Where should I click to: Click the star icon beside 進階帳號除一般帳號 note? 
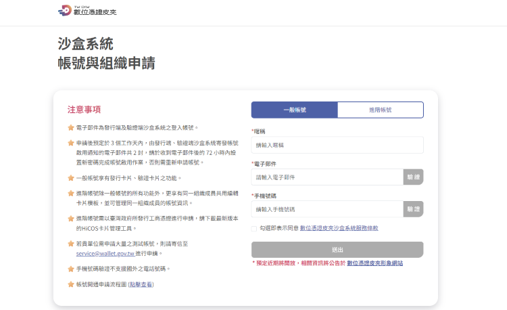pyautogui.click(x=71, y=193)
